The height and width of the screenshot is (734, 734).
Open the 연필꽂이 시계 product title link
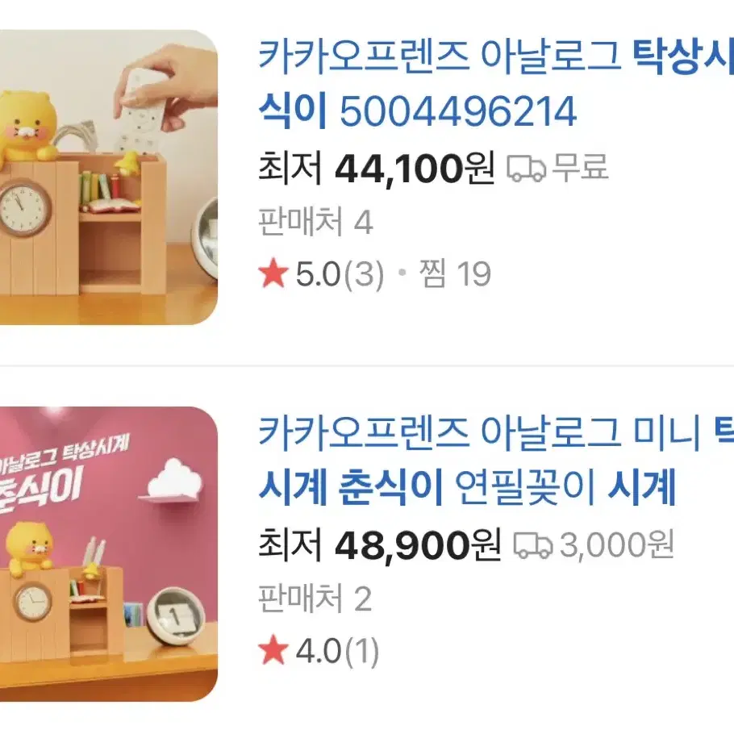tap(496, 461)
